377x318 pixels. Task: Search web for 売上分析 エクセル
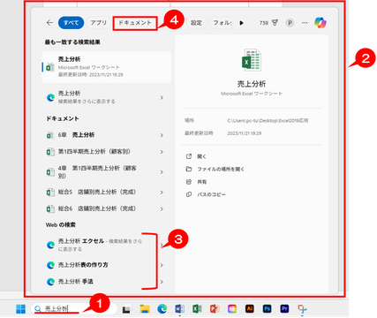coord(100,245)
